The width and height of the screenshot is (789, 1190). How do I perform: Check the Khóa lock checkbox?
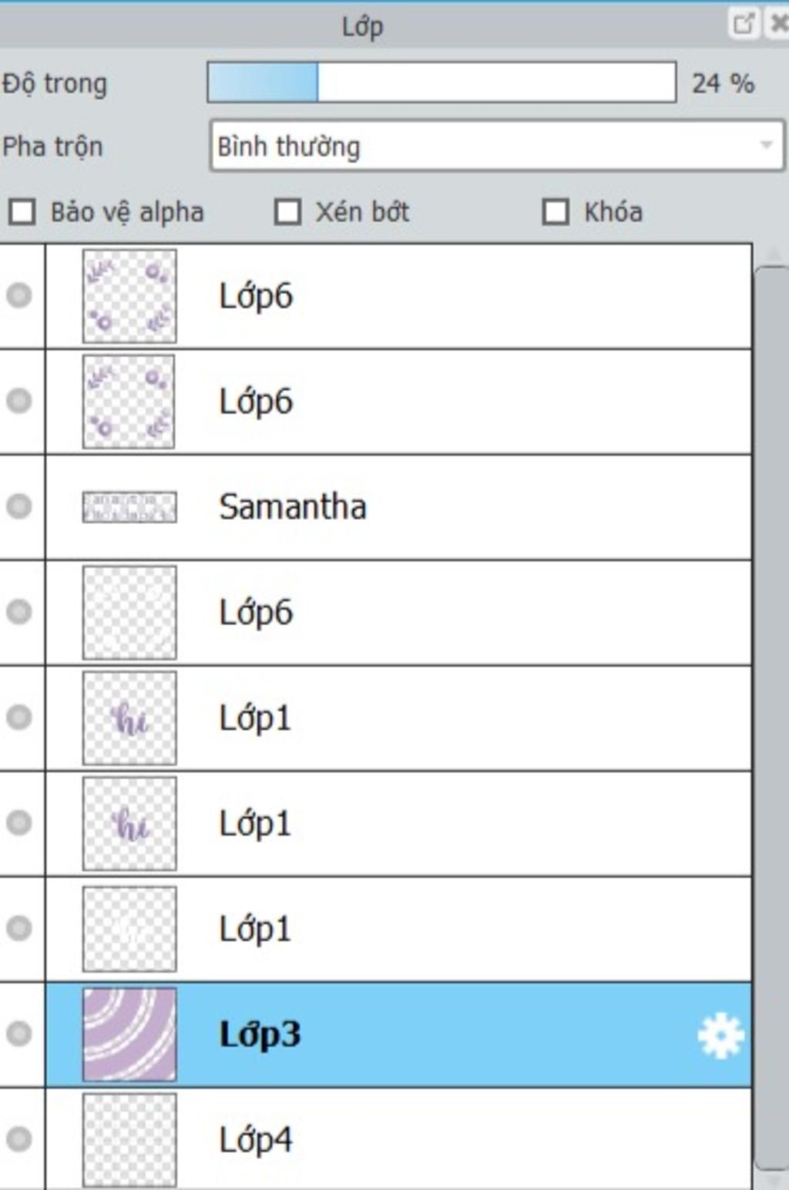tap(556, 212)
